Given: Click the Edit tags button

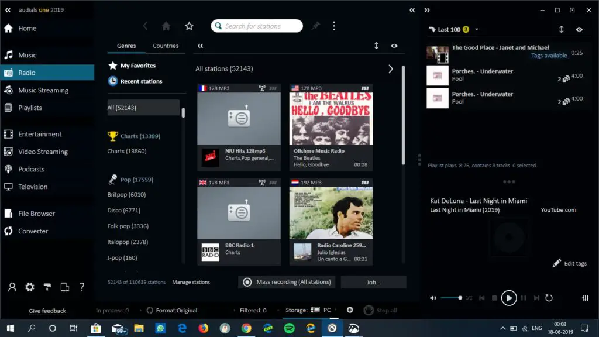Looking at the screenshot, I should 570,263.
